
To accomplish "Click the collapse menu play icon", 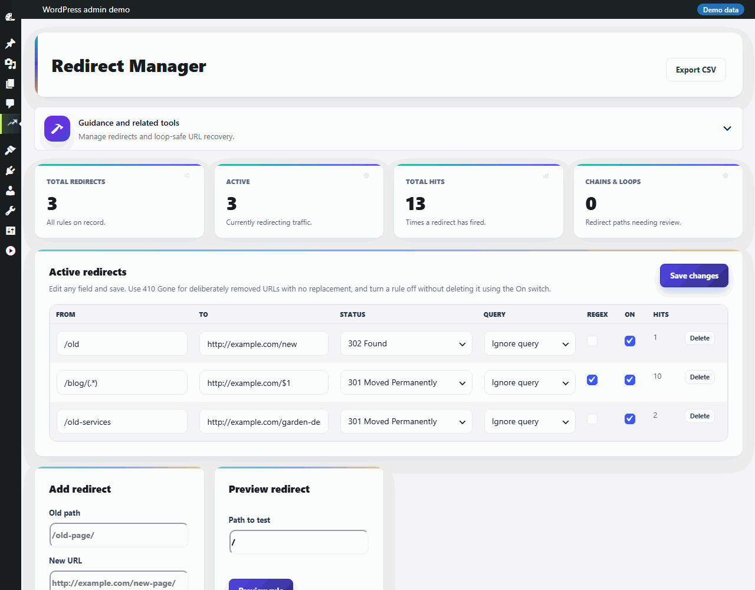I will coord(10,251).
